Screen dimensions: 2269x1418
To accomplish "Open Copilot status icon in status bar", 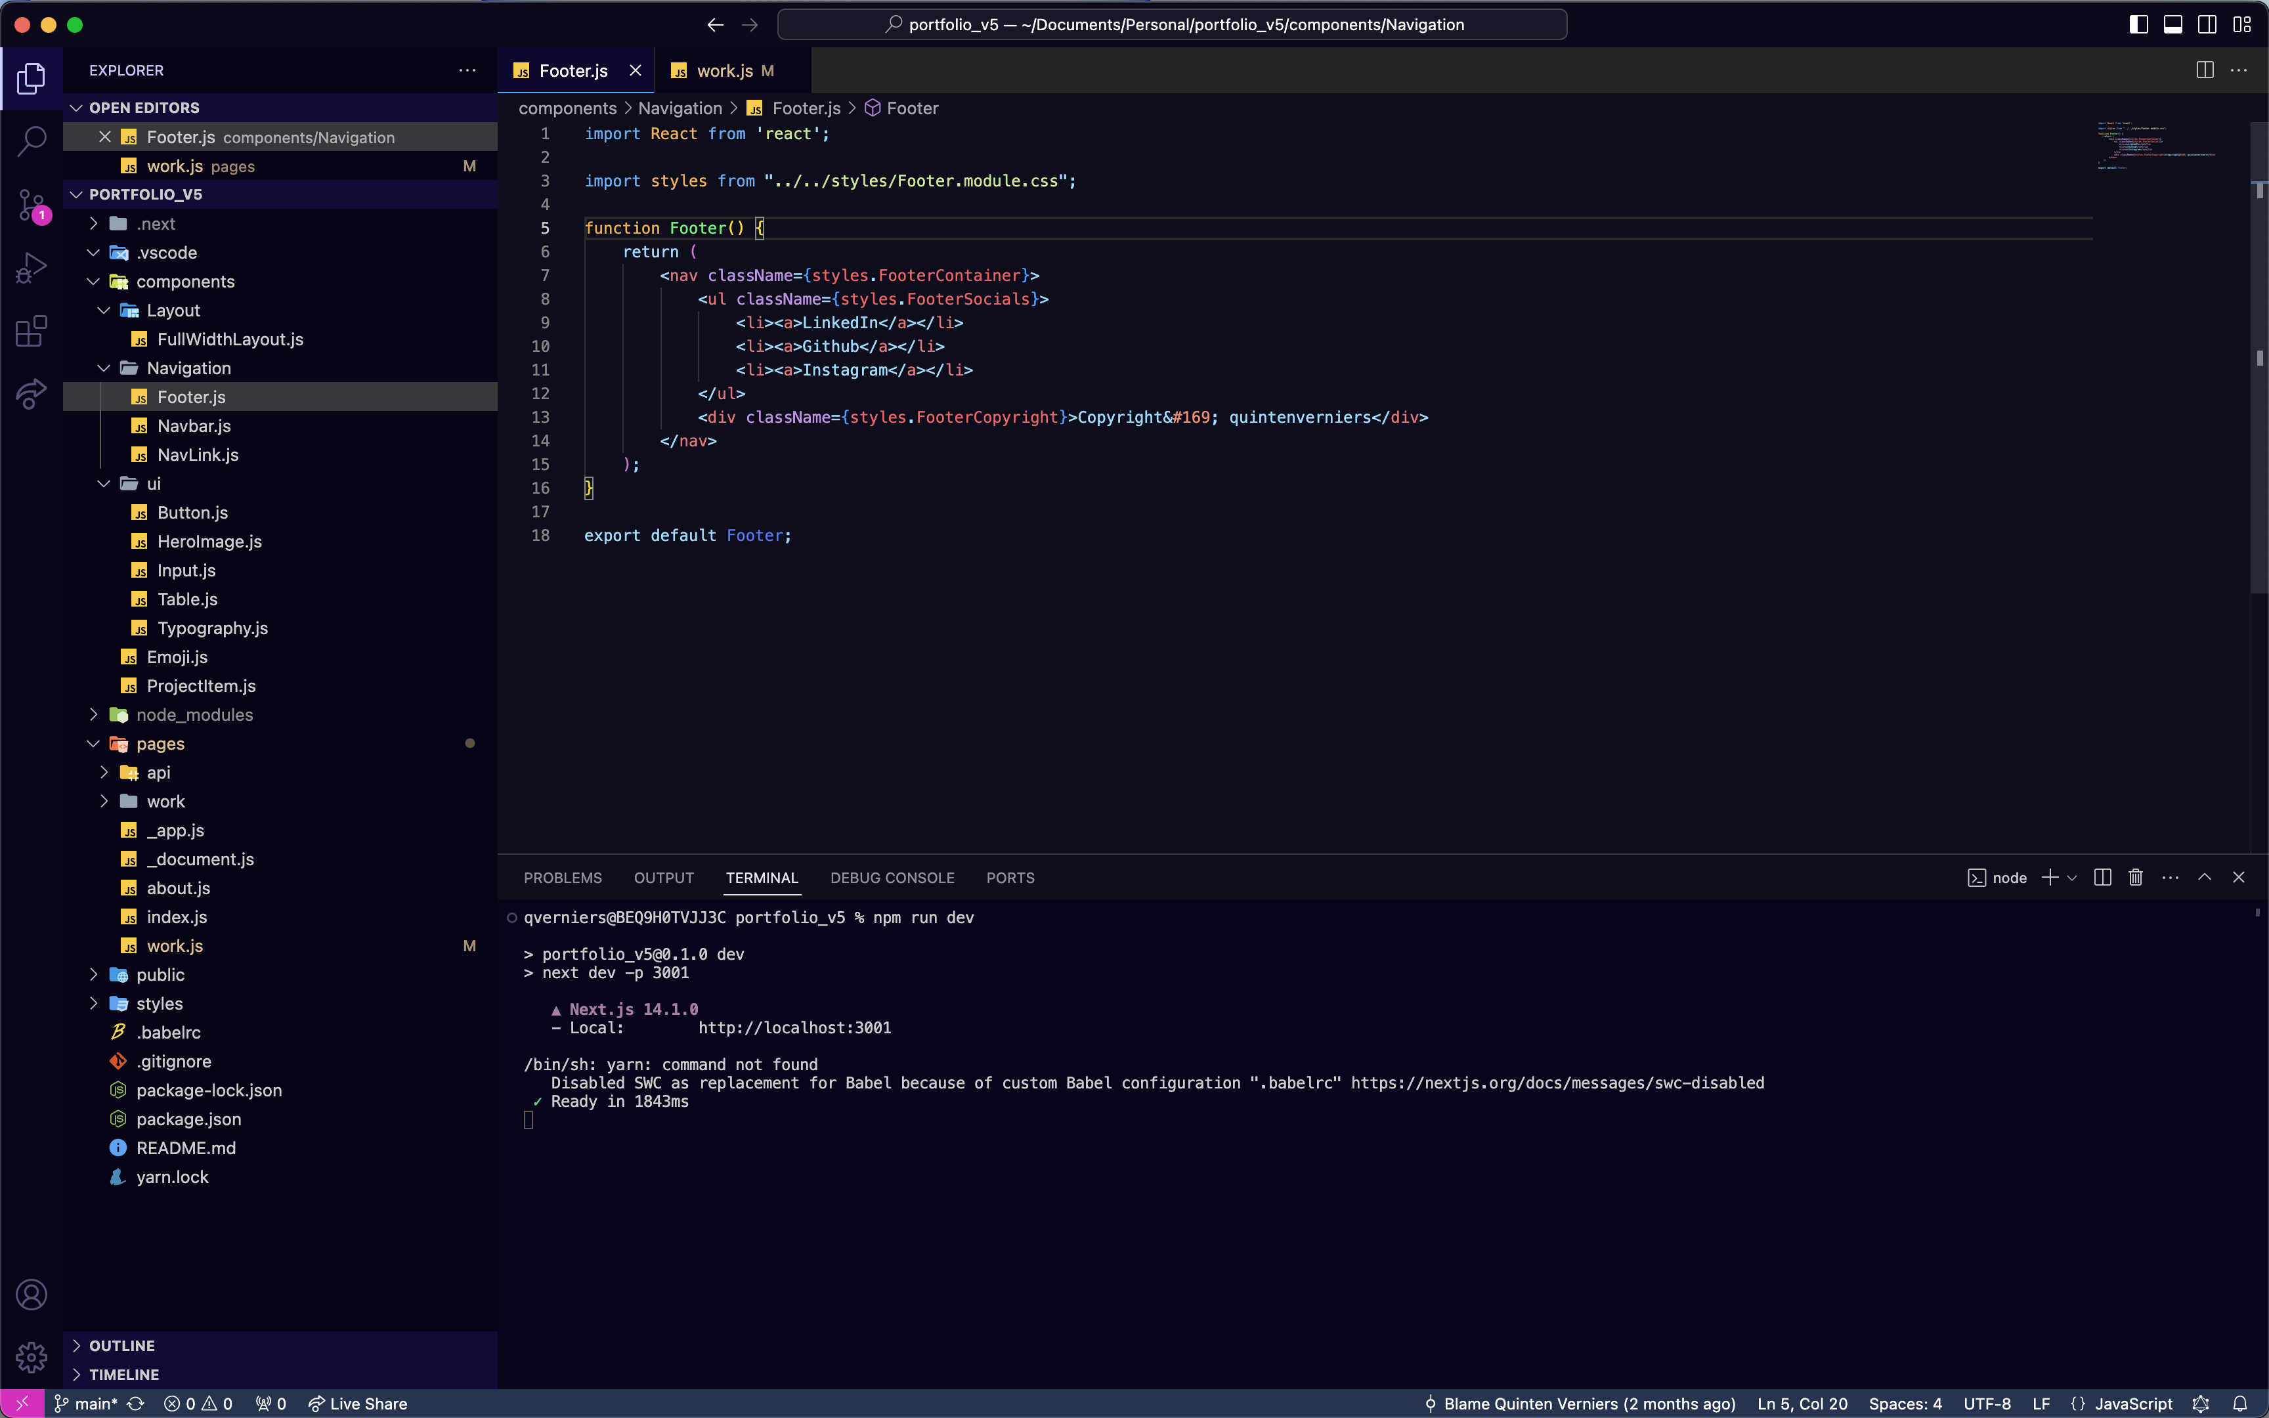I will [x=2201, y=1404].
